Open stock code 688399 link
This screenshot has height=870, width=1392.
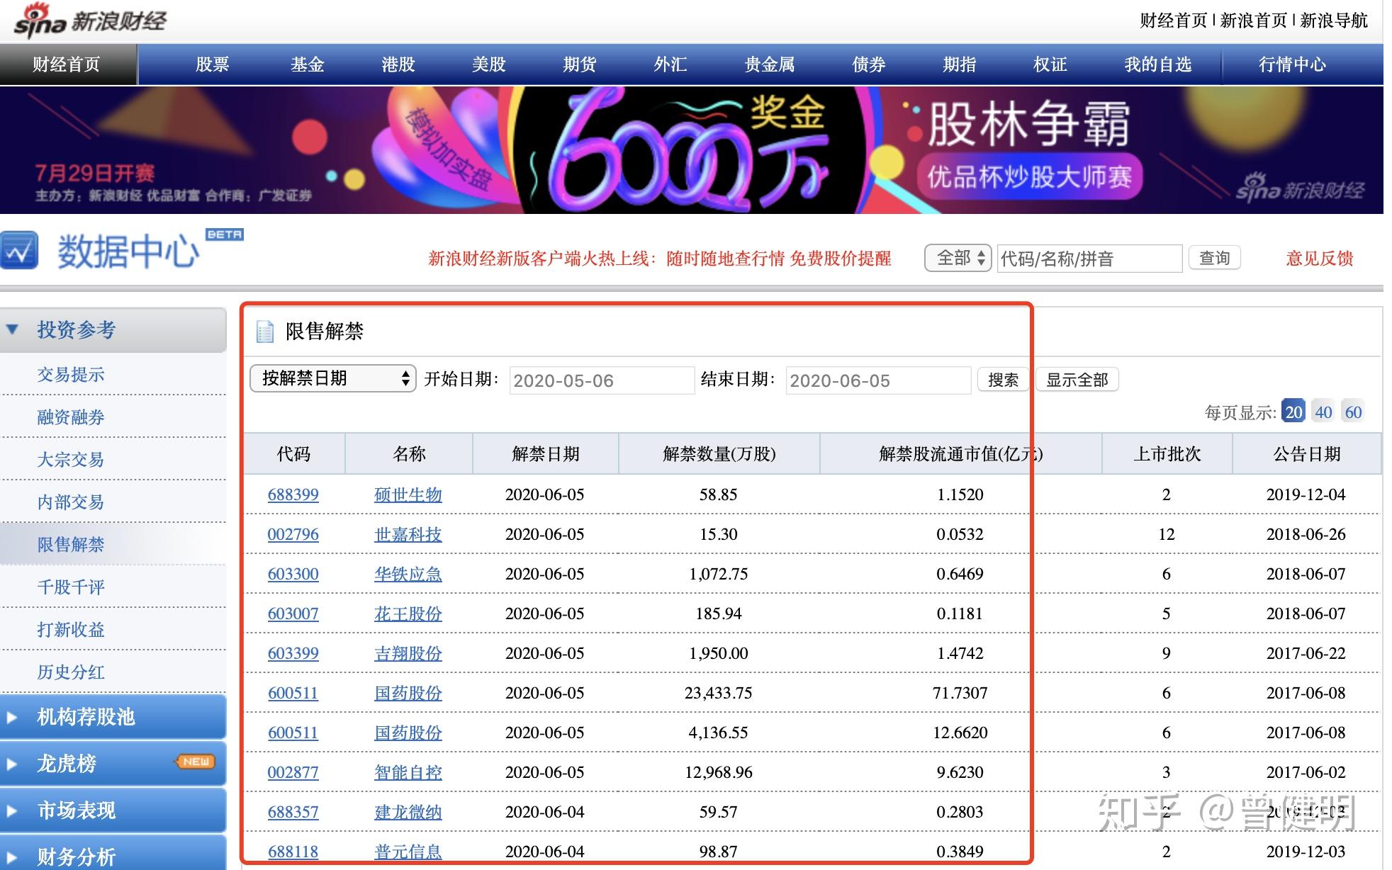tap(293, 495)
